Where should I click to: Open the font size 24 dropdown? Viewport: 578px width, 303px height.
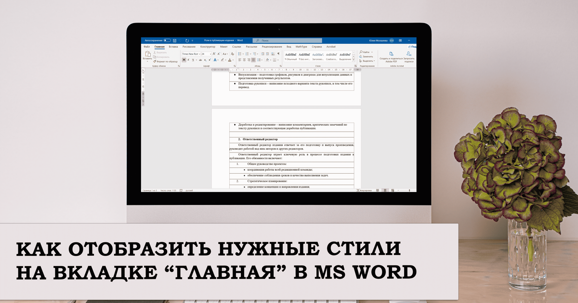click(210, 54)
